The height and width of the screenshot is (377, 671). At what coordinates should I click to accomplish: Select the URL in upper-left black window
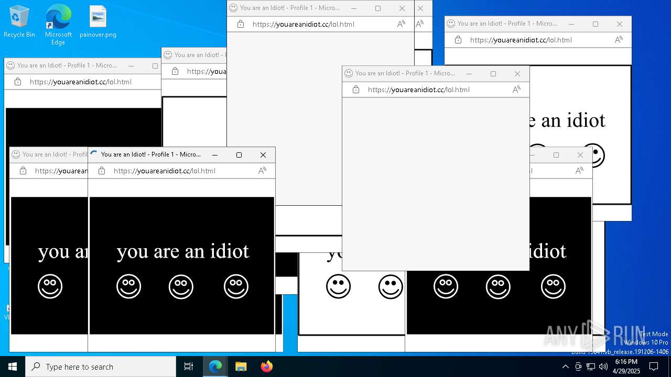pyautogui.click(x=81, y=82)
